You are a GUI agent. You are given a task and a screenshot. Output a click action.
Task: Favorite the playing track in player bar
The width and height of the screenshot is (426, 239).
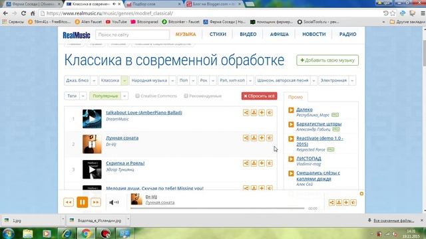pos(353,202)
